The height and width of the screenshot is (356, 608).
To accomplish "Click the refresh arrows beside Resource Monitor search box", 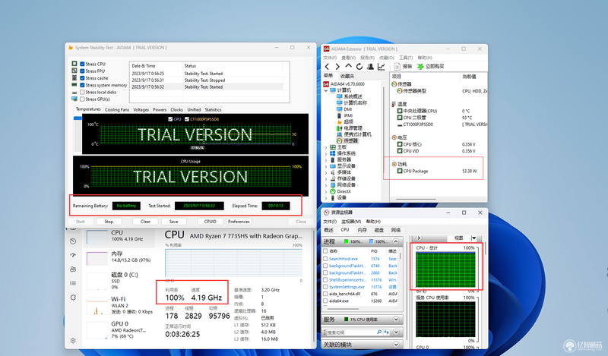I will coord(387,332).
